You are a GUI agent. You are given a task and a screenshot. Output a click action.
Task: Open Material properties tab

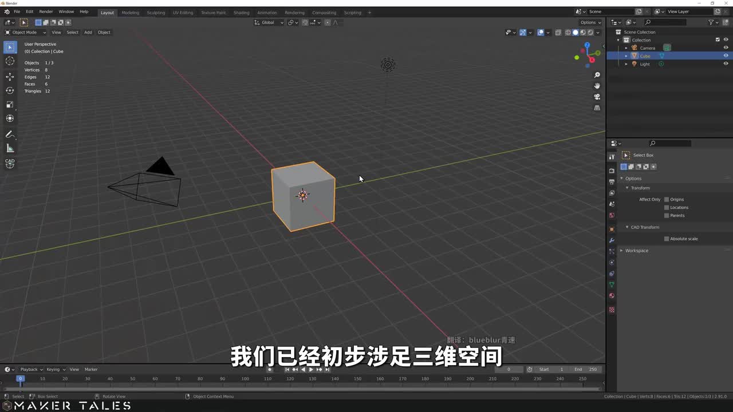612,296
